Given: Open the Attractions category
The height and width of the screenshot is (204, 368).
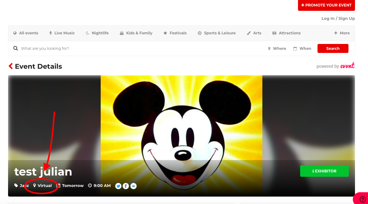Looking at the screenshot, I should (x=287, y=33).
